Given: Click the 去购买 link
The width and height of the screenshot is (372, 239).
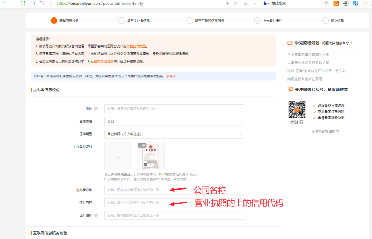Looking at the screenshot, I should pyautogui.click(x=171, y=76).
